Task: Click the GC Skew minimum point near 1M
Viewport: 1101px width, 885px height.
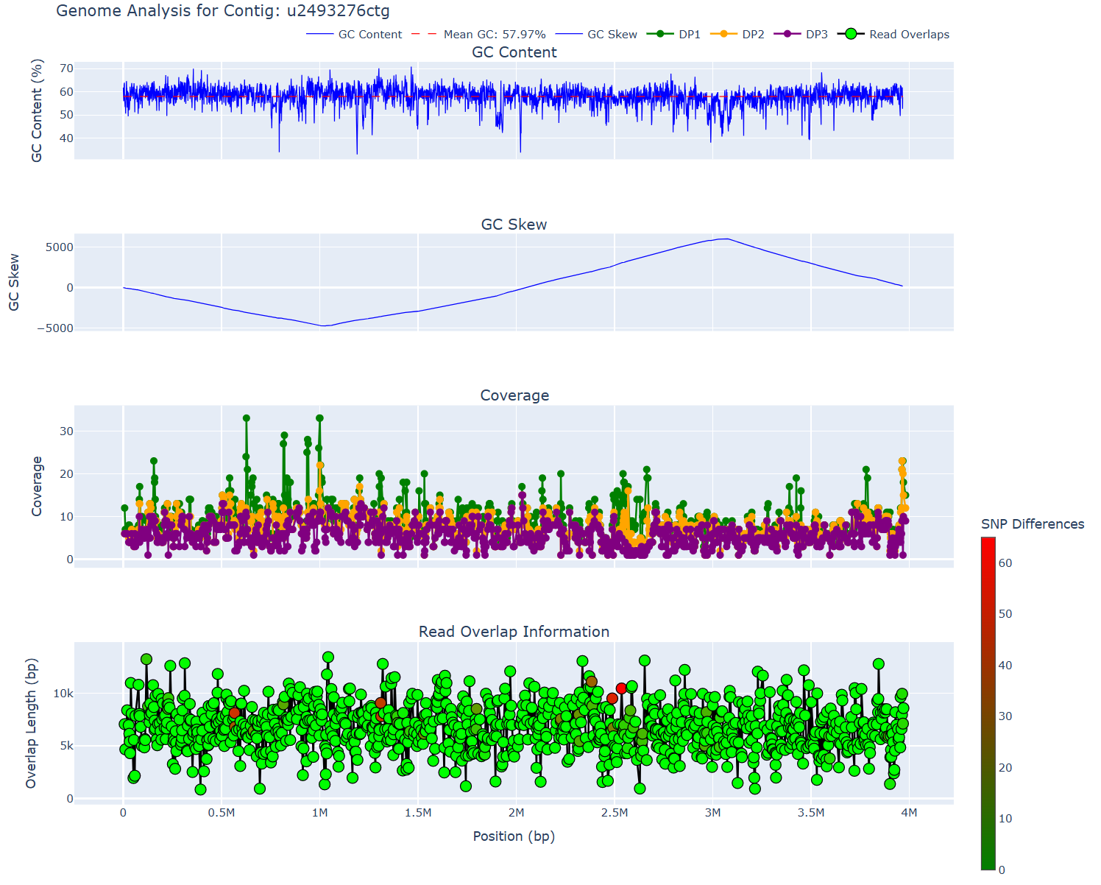Action: pyautogui.click(x=323, y=325)
